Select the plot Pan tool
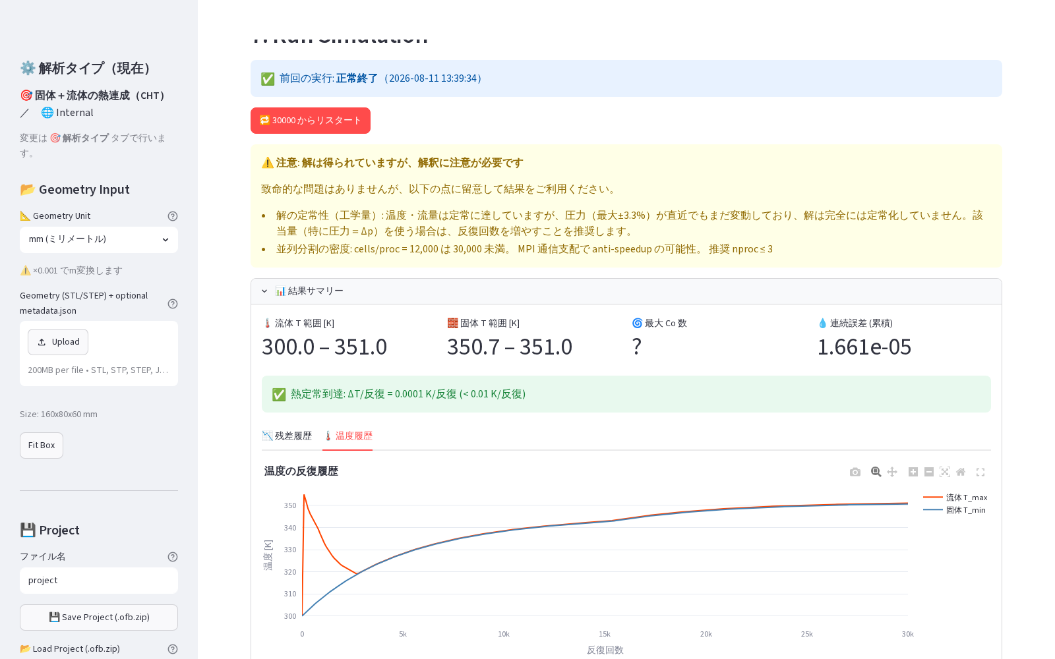Screen dimensions: 1055x659 [x=892, y=472]
